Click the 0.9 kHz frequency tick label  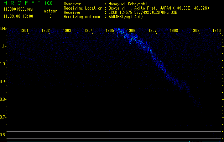(3, 82)
